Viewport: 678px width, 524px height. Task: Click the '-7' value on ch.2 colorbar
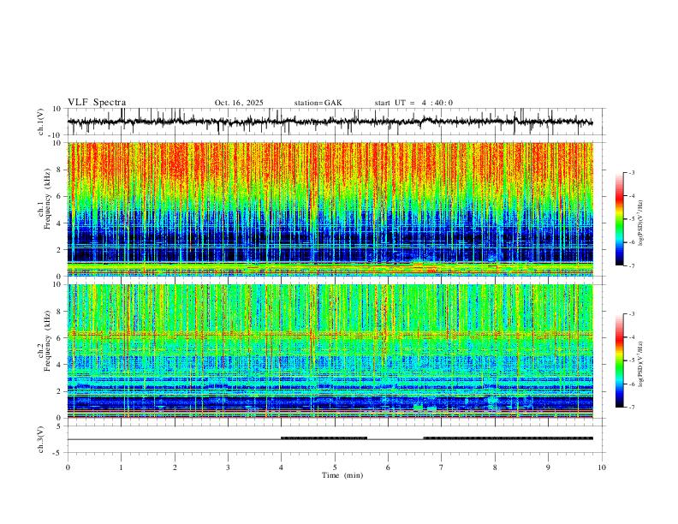(x=631, y=408)
